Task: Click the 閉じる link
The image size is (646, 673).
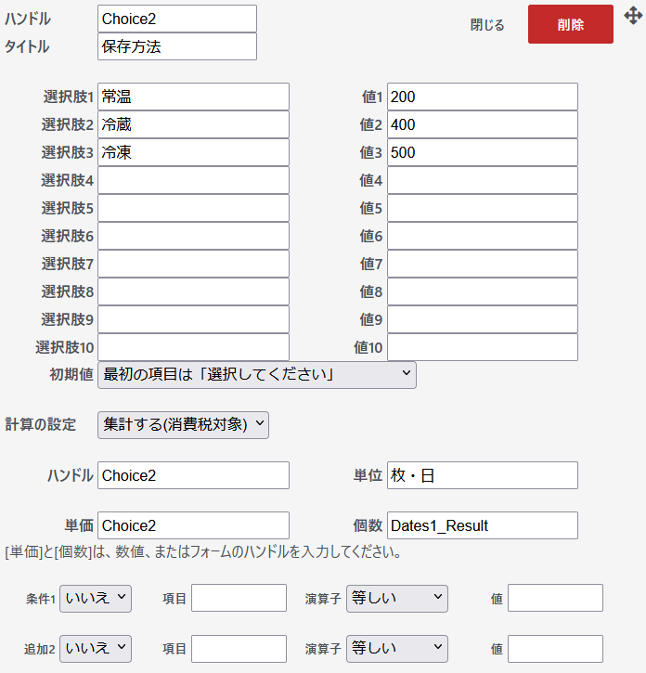Action: pos(487,25)
